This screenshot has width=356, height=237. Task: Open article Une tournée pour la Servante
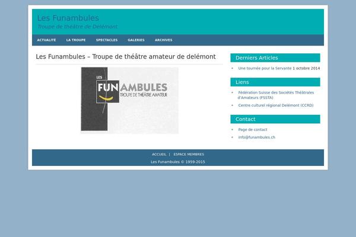[265, 68]
